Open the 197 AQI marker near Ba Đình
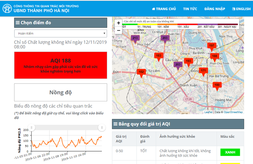253x164 pixels. click(x=211, y=46)
